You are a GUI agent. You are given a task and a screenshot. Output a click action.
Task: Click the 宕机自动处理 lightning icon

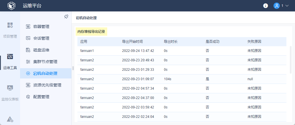tap(28, 73)
